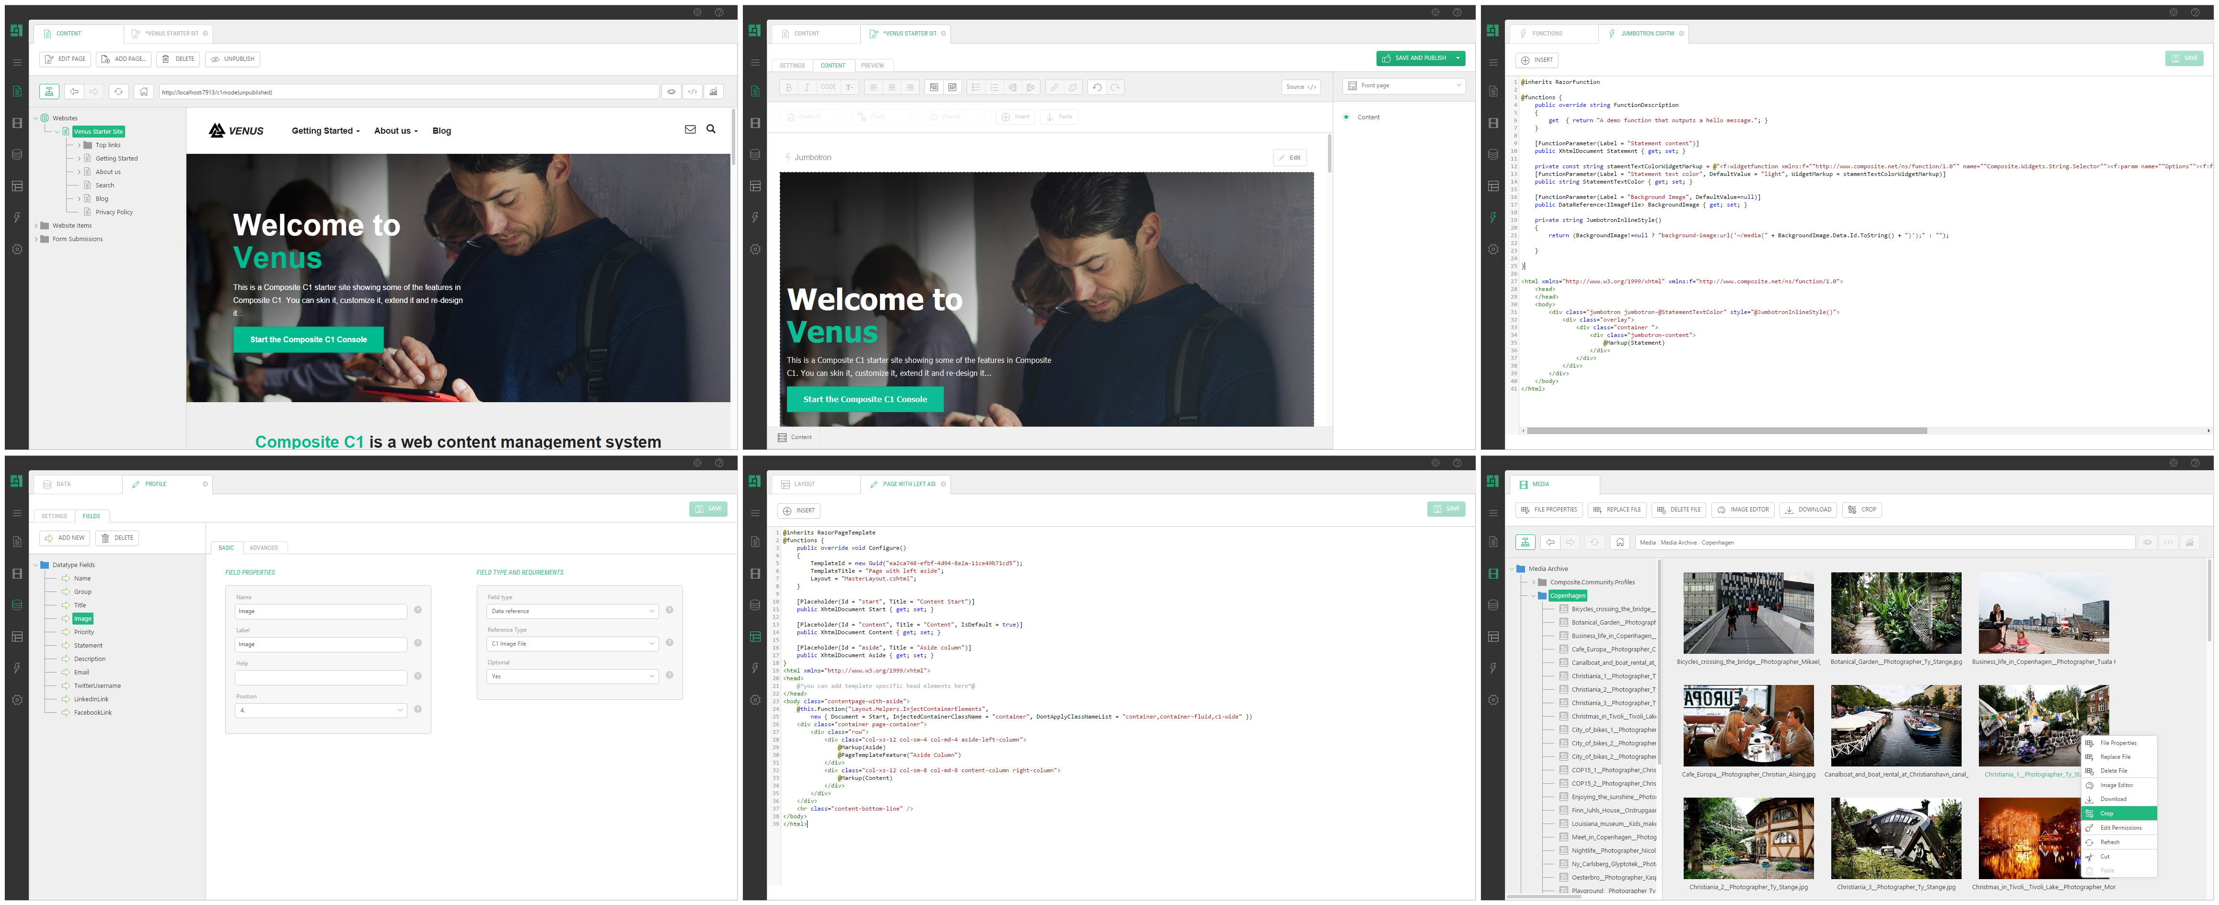Switch to the ADVANCED field tab

[264, 548]
